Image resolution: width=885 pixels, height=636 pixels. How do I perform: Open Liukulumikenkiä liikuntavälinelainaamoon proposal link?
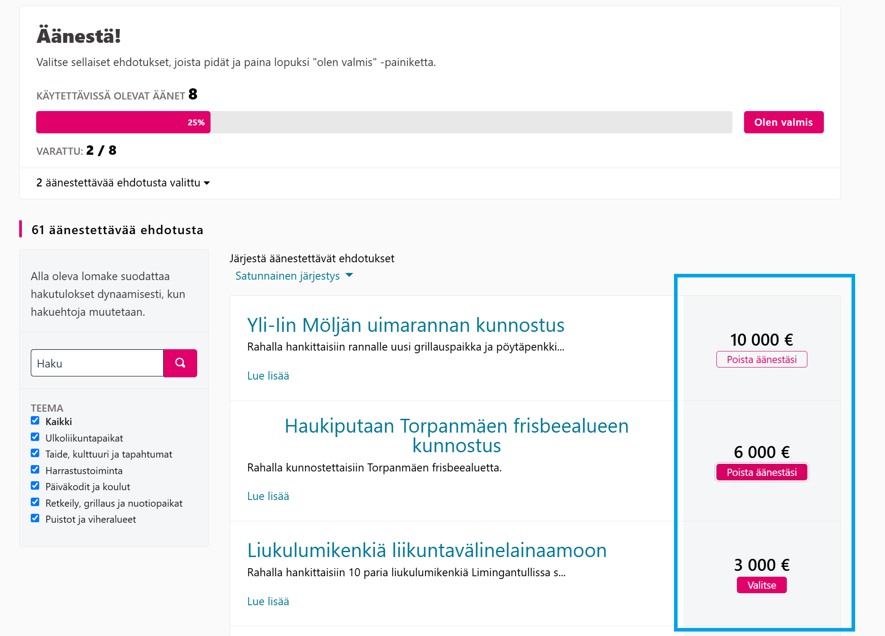click(426, 550)
